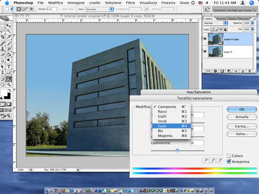Select the Zoom magnifier tool
The height and width of the screenshot is (194, 259).
pyautogui.click(x=9, y=84)
